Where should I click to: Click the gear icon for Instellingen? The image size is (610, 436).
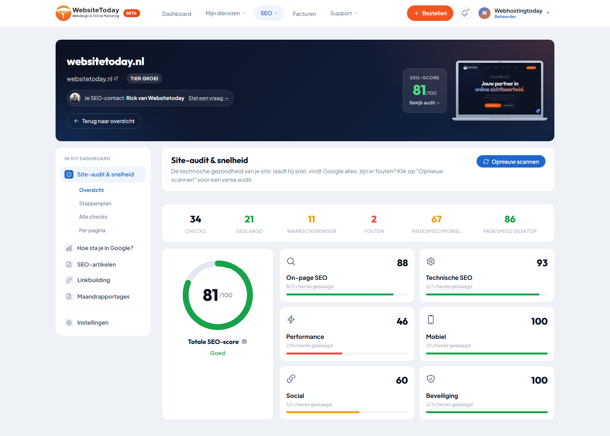point(69,323)
